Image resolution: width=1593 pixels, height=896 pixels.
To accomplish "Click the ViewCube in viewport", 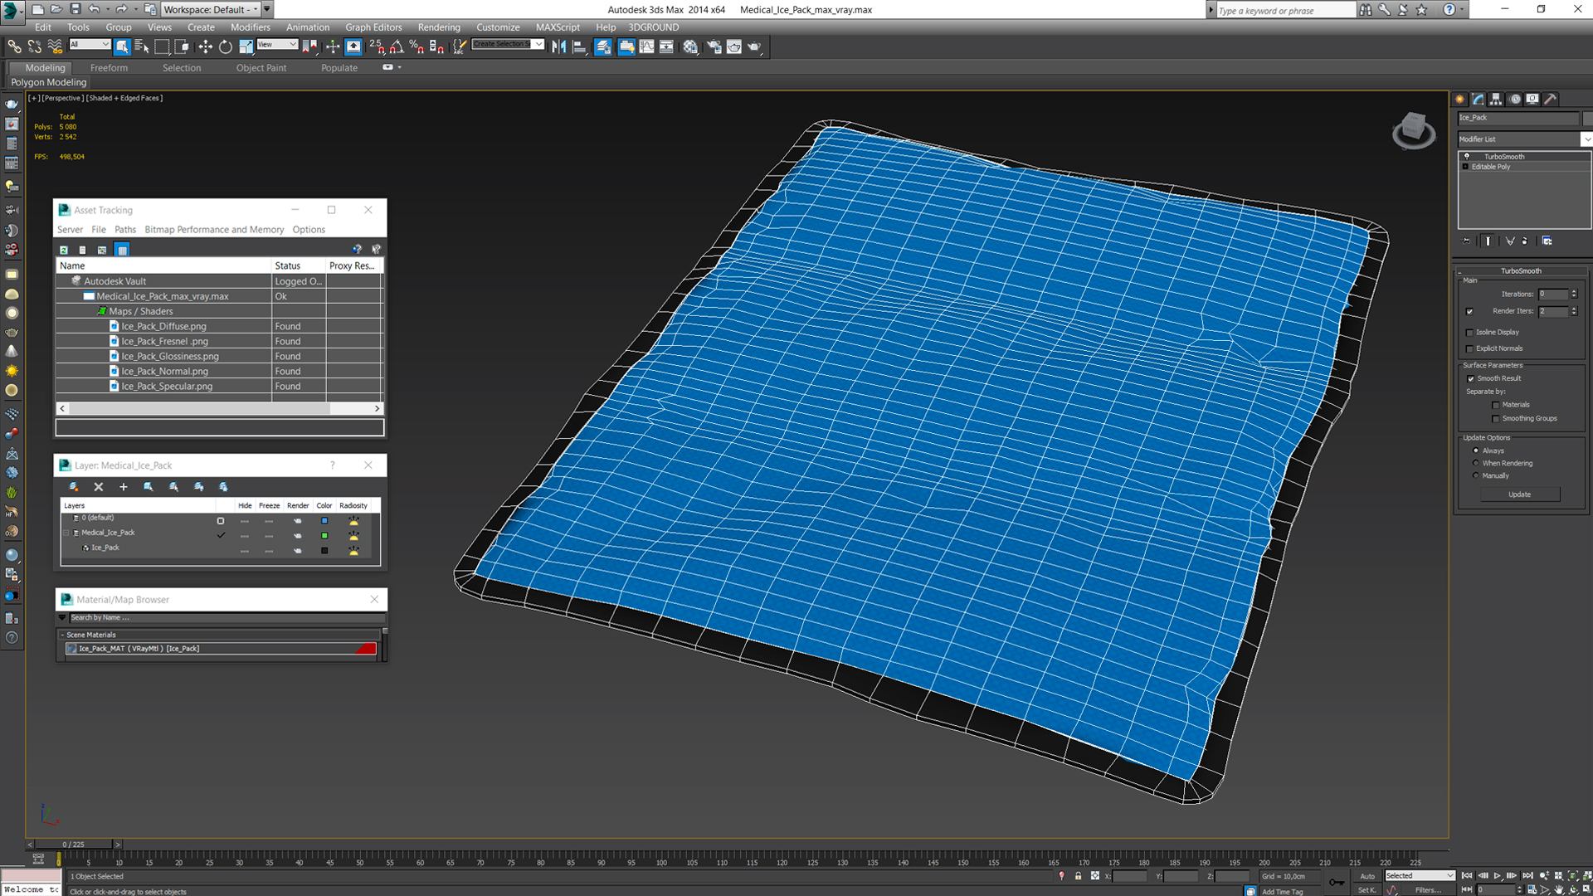I will pyautogui.click(x=1413, y=129).
